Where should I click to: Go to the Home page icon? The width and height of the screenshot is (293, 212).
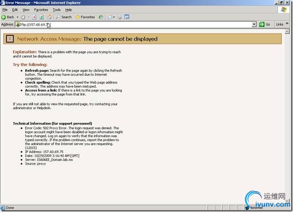[49, 17]
